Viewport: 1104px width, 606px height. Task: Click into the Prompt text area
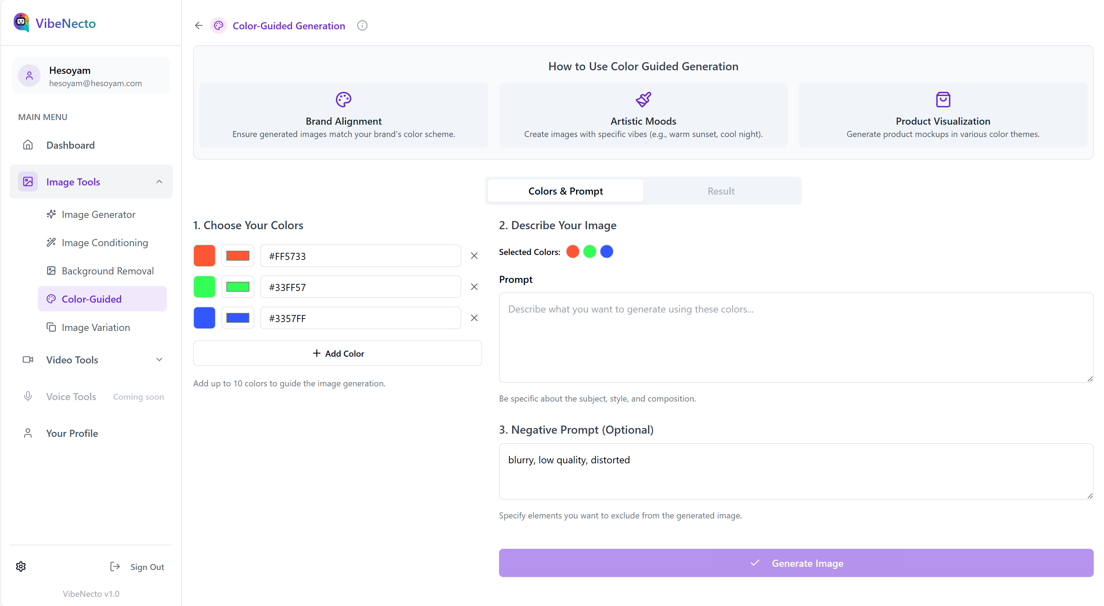click(x=796, y=337)
